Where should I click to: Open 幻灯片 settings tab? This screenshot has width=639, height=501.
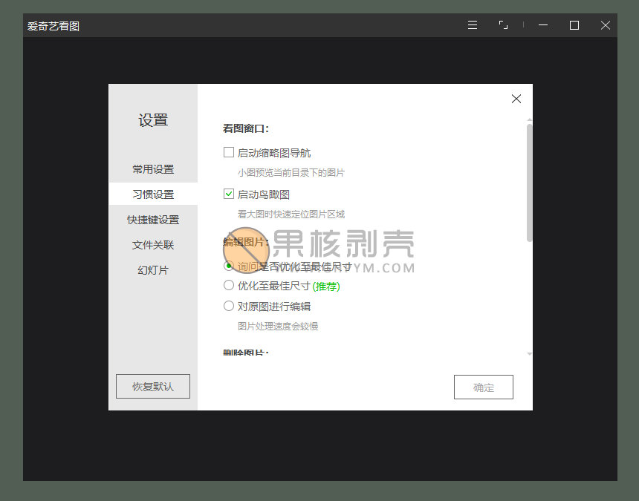[x=153, y=270]
